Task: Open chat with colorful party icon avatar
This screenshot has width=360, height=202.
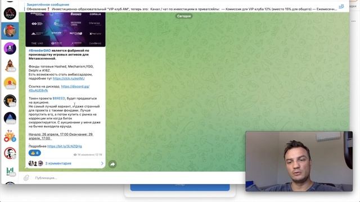Action: [x=10, y=136]
